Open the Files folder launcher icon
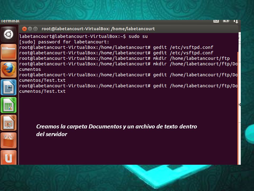This screenshot has height=191, width=254. (8, 52)
